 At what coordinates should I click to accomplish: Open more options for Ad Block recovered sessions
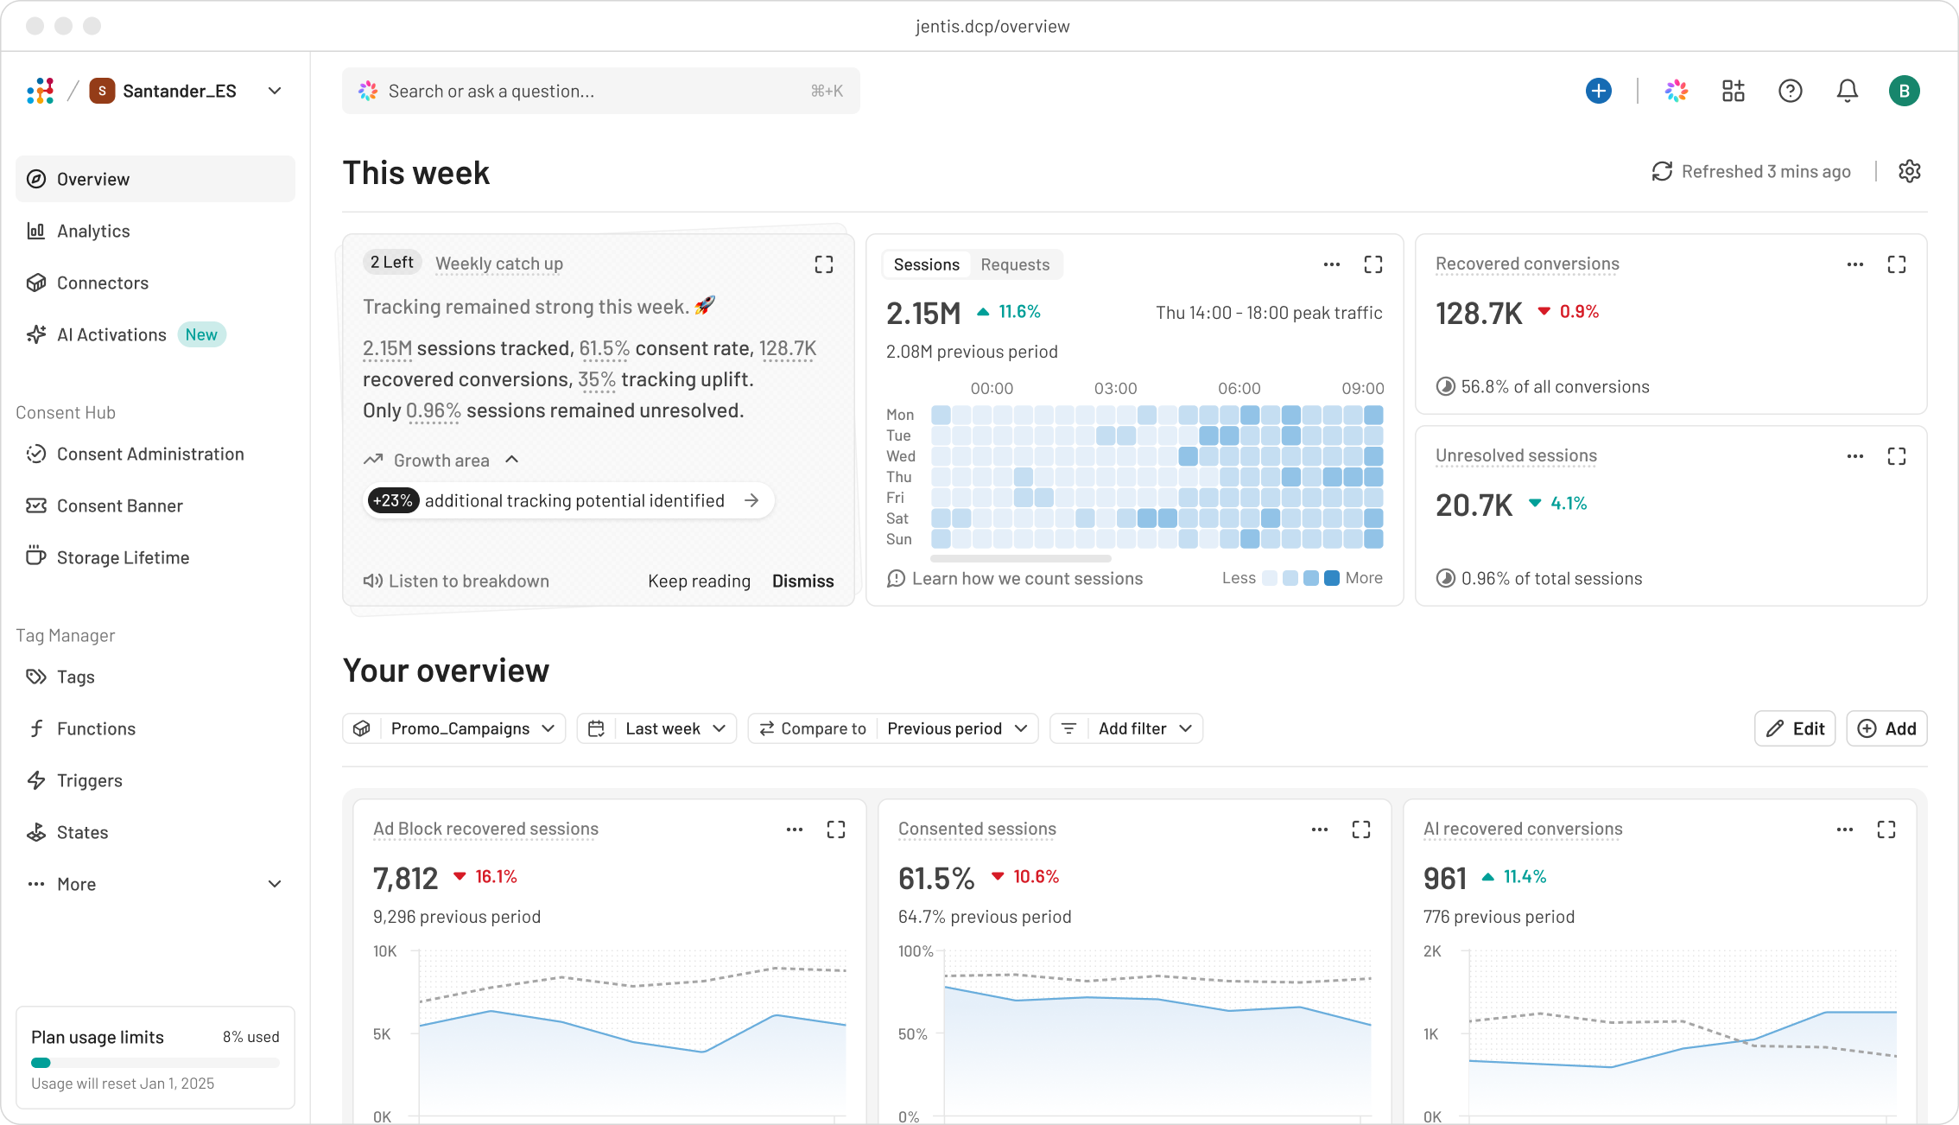(795, 829)
